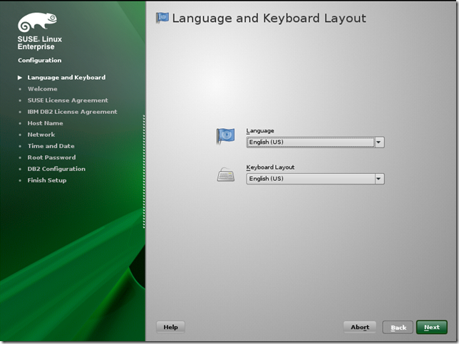Click the Root Password step
This screenshot has width=459, height=344.
[51, 157]
